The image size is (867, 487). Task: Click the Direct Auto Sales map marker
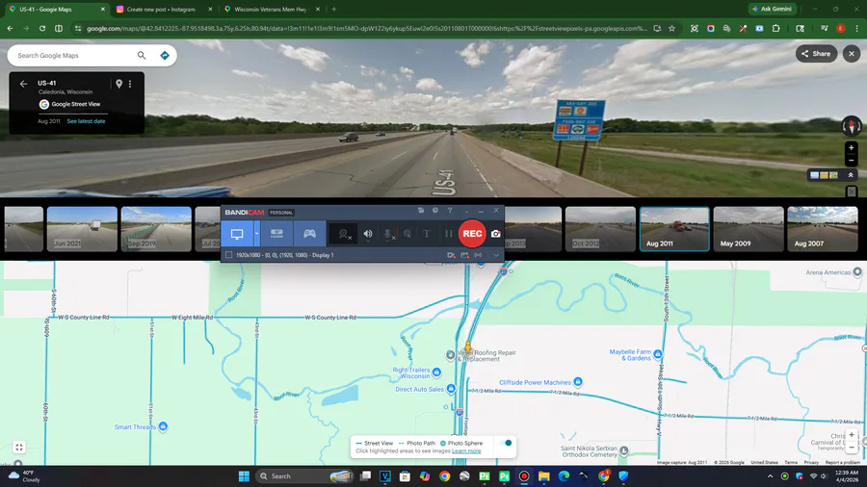451,389
